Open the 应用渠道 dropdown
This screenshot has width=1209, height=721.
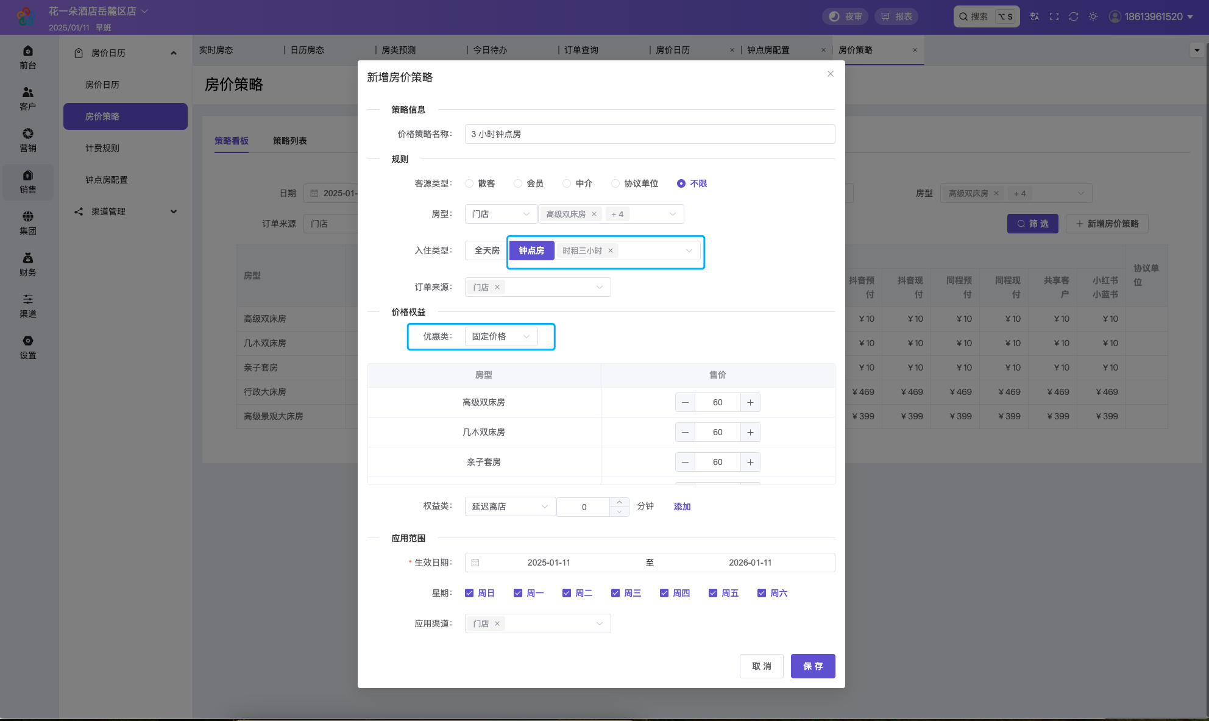(537, 623)
